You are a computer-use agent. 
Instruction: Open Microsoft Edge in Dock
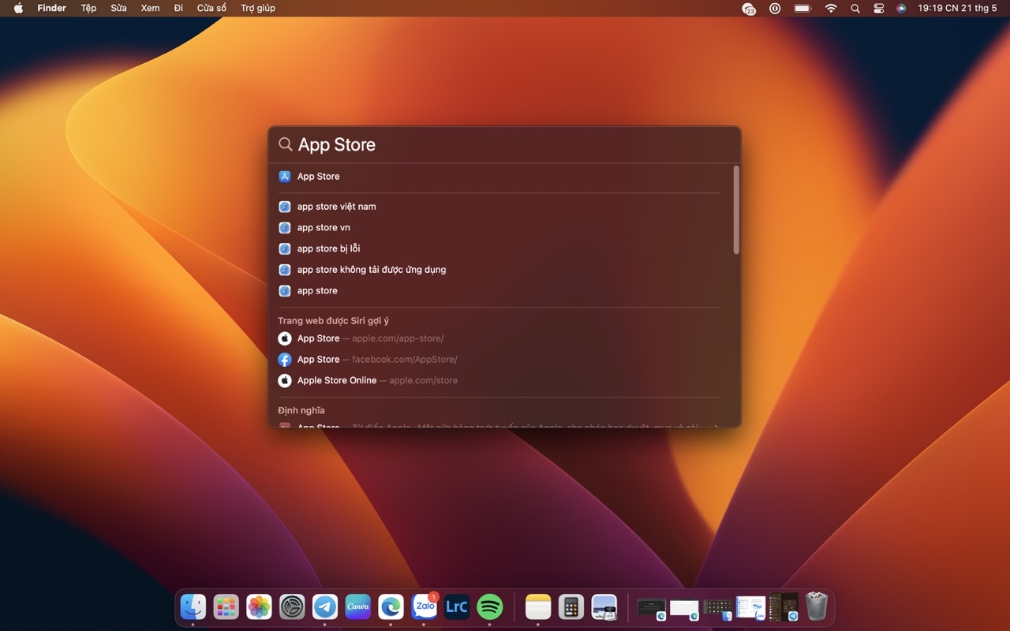[x=391, y=607]
